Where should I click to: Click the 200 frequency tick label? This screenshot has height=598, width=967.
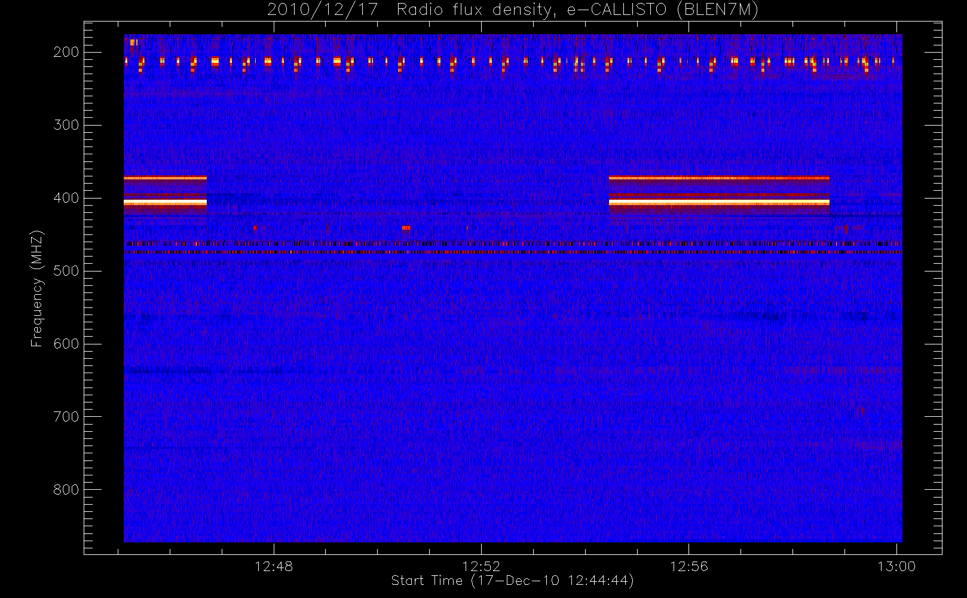coord(66,52)
